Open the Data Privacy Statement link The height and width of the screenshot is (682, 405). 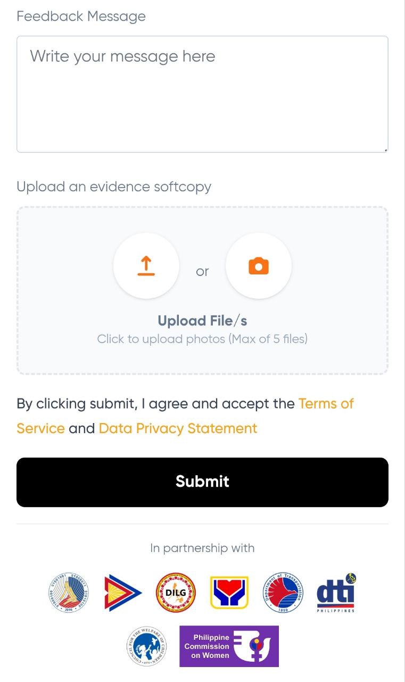point(178,428)
